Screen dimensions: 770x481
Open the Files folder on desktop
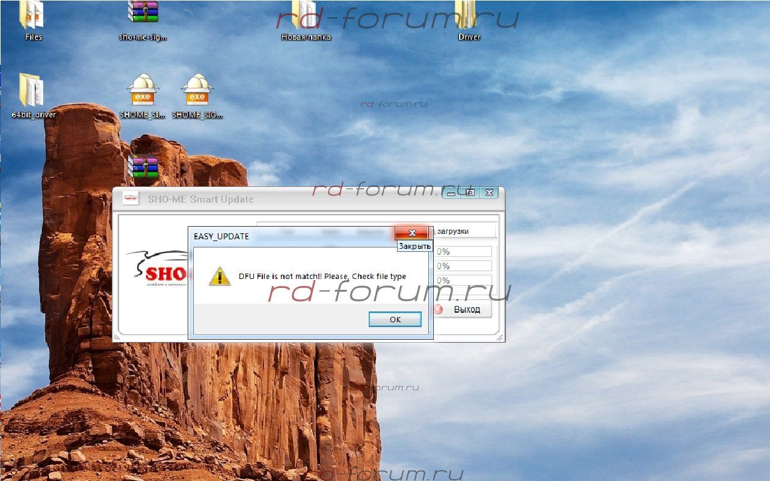[33, 18]
